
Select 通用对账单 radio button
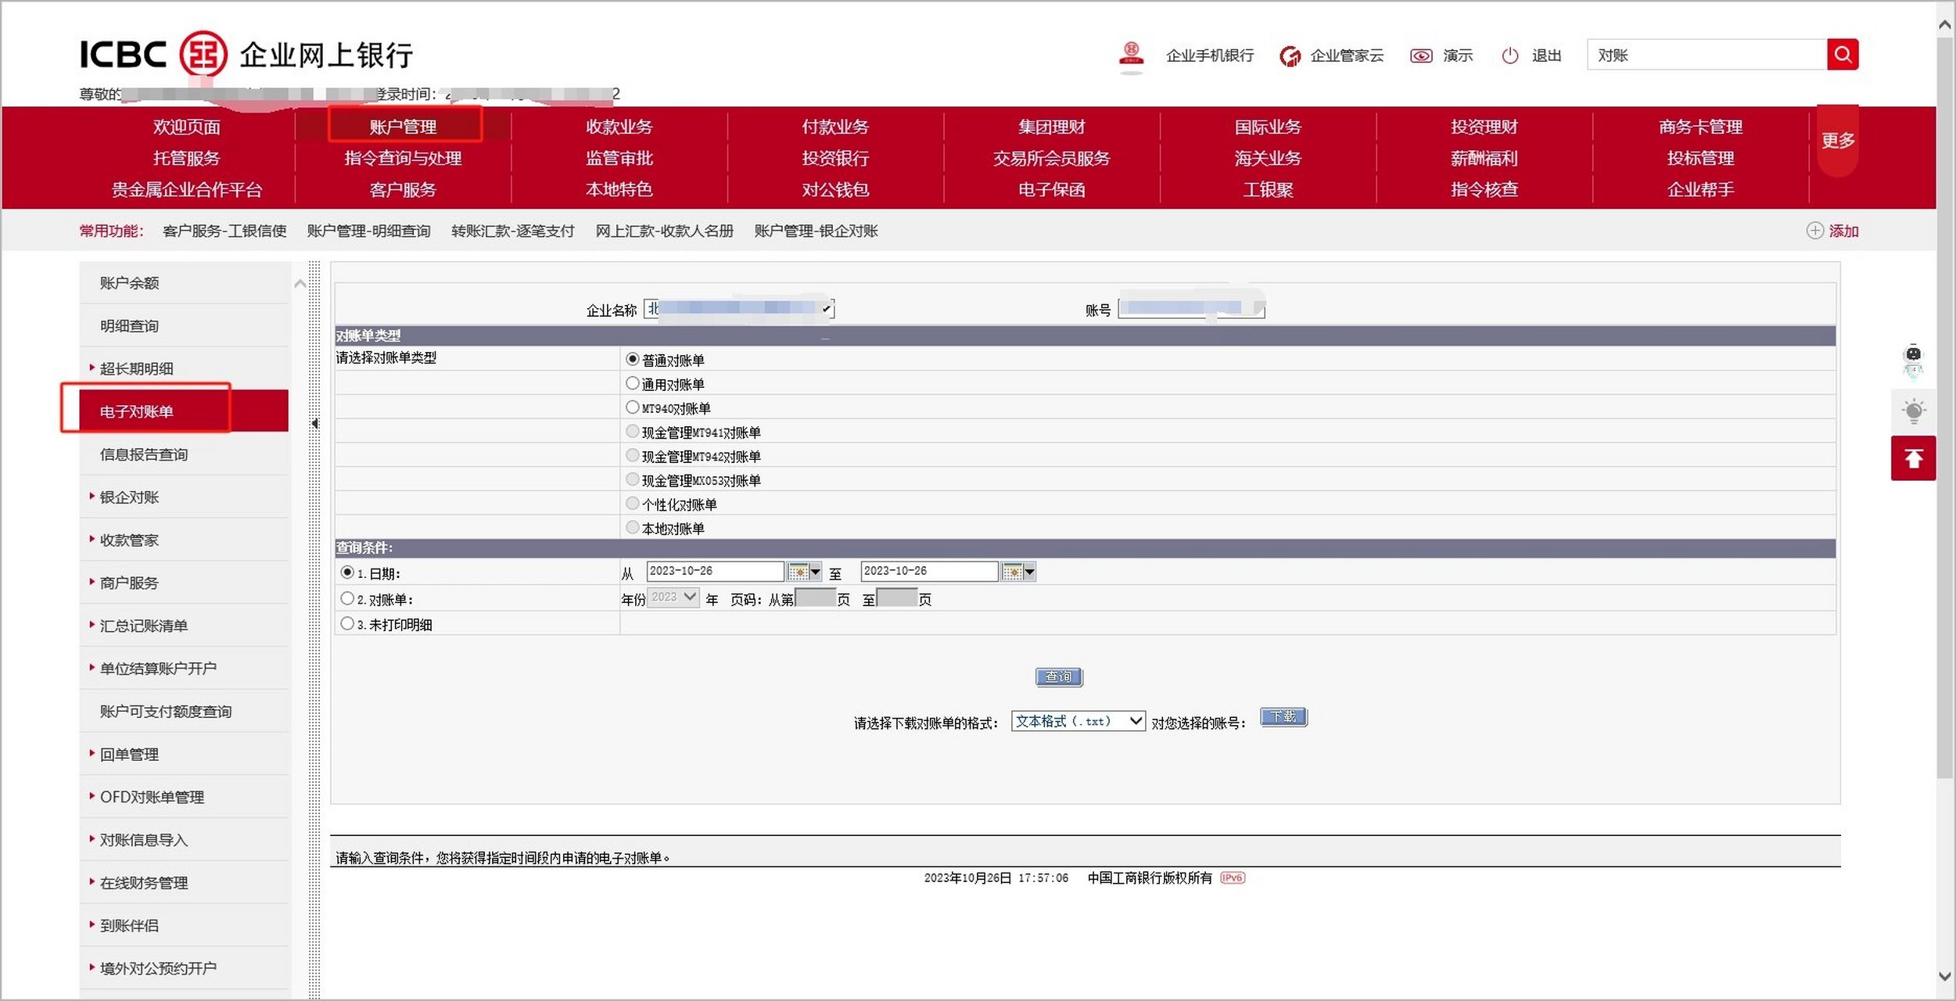point(632,383)
